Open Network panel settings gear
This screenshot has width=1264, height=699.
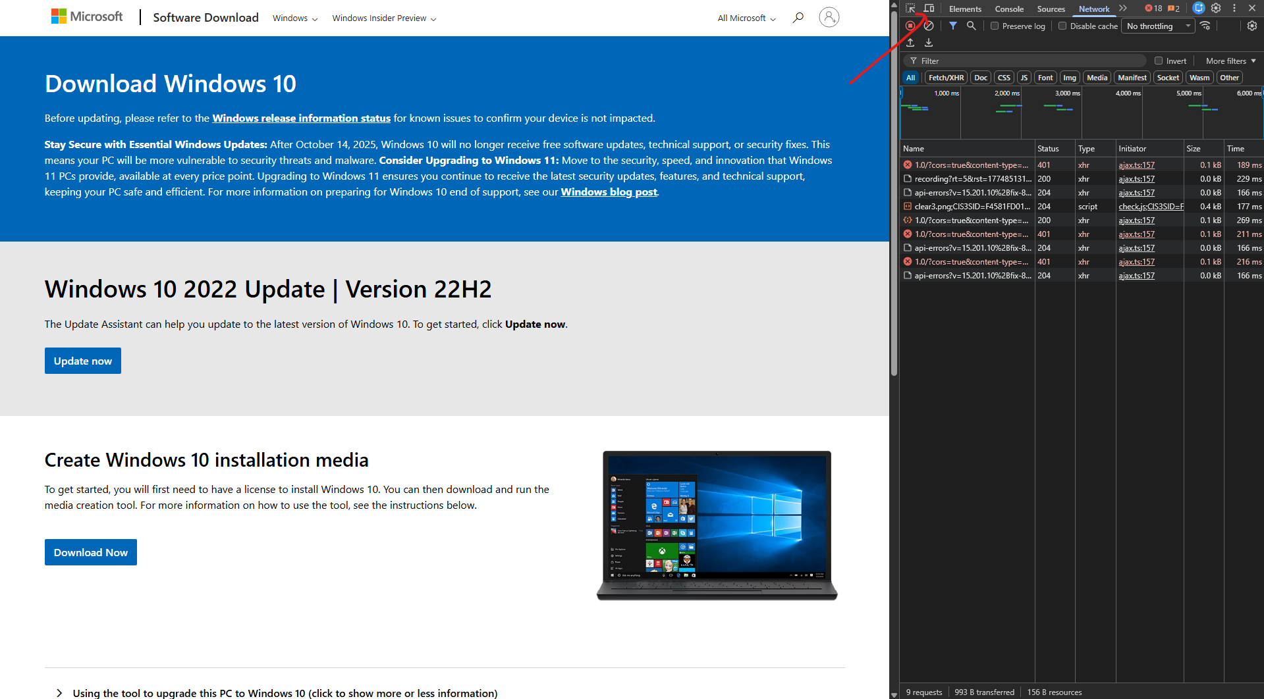coord(1252,26)
